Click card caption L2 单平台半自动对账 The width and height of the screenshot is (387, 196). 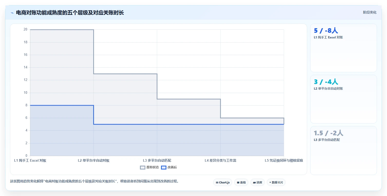(328, 89)
